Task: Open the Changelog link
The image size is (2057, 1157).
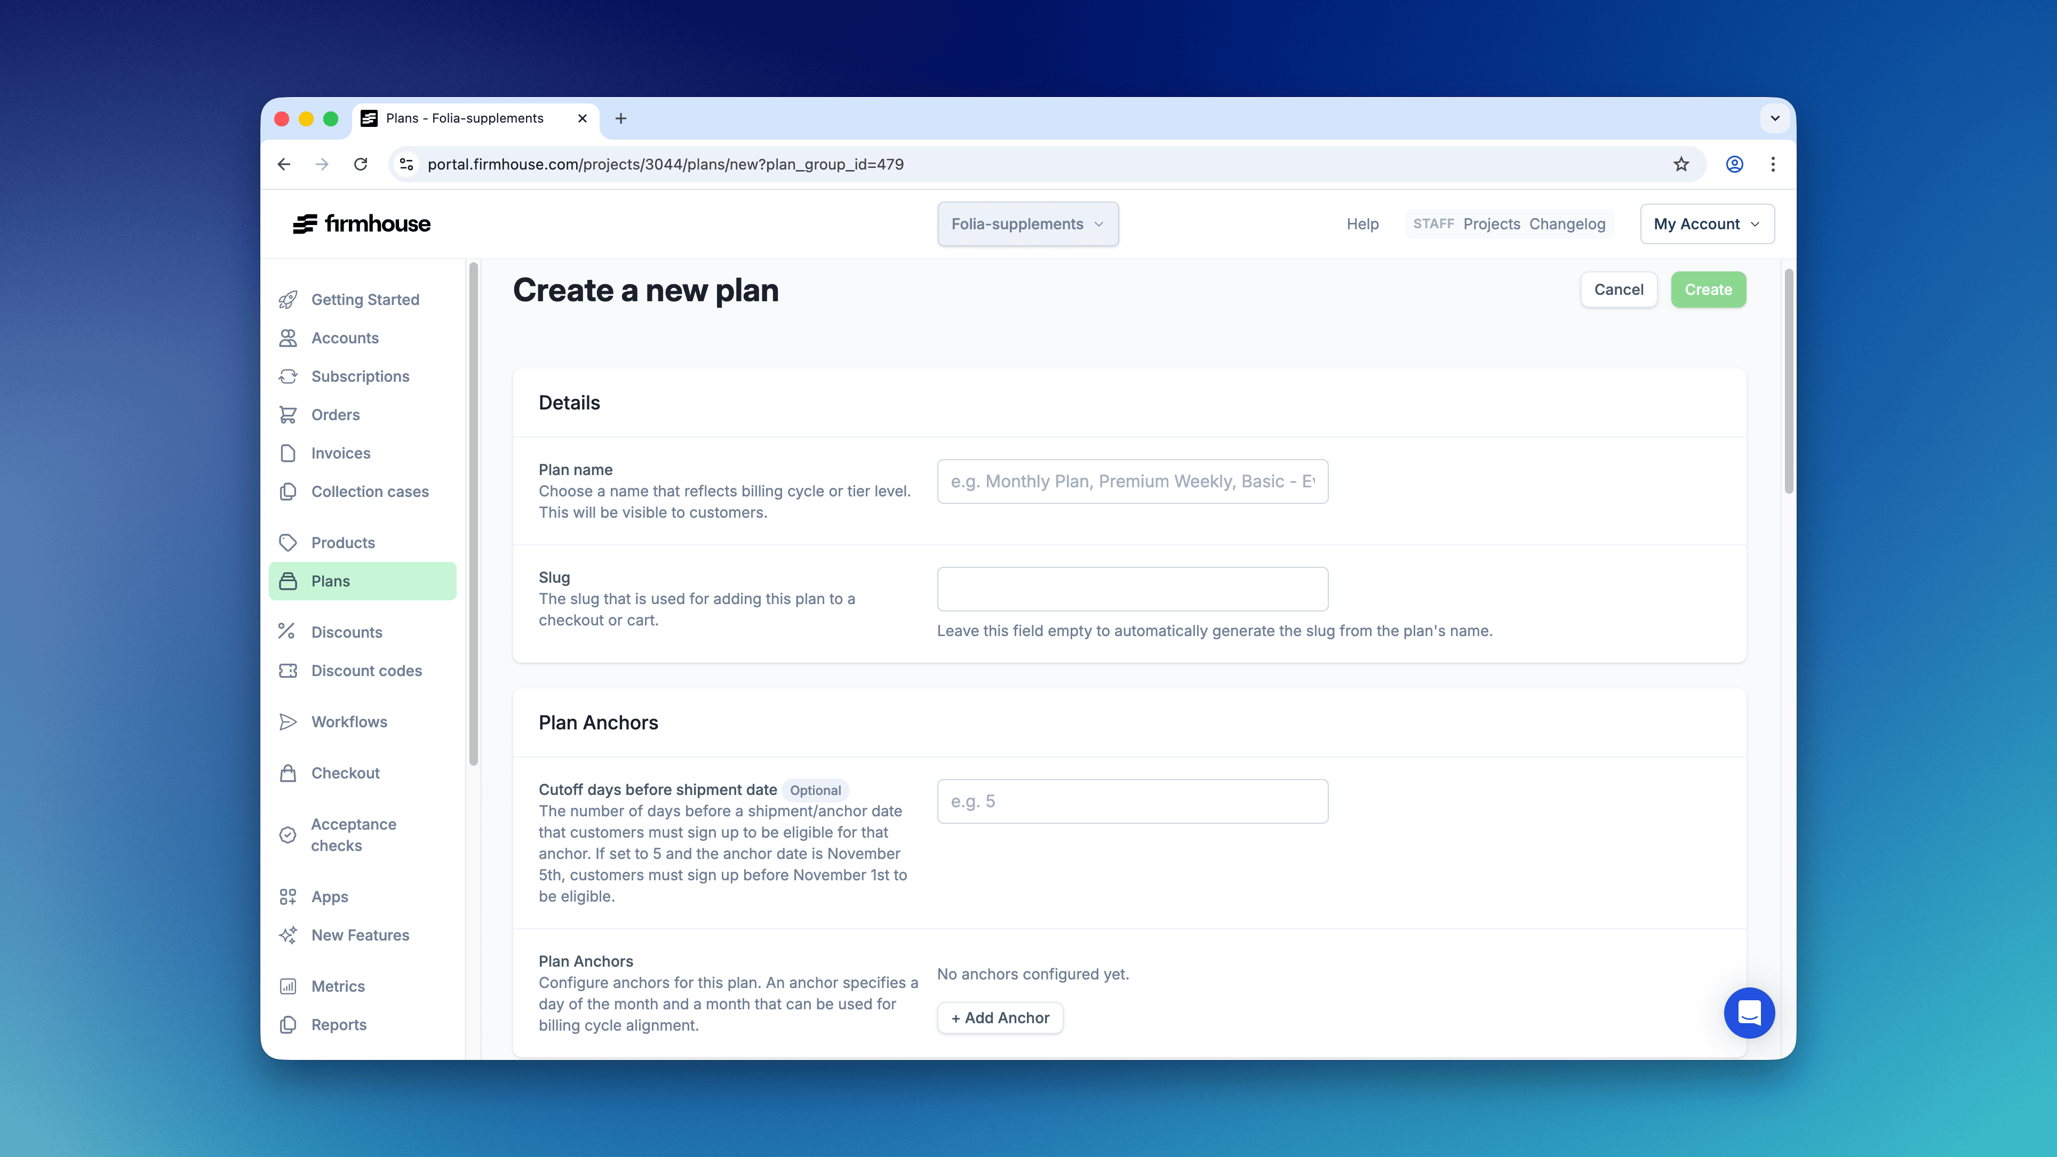Action: (1567, 224)
